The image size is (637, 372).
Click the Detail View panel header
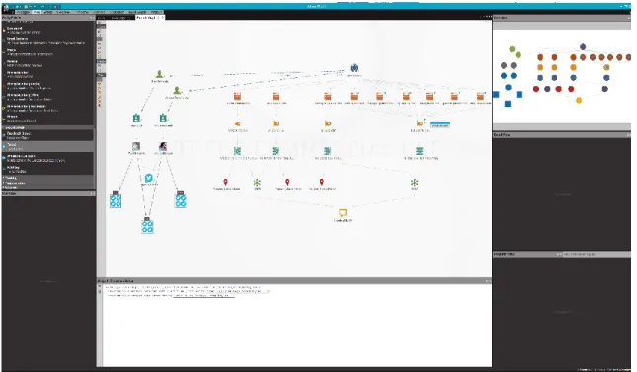click(x=561, y=135)
